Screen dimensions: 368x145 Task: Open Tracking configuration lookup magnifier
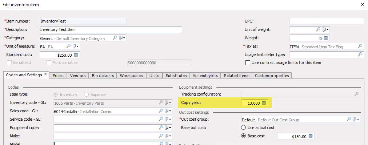(x=356, y=94)
